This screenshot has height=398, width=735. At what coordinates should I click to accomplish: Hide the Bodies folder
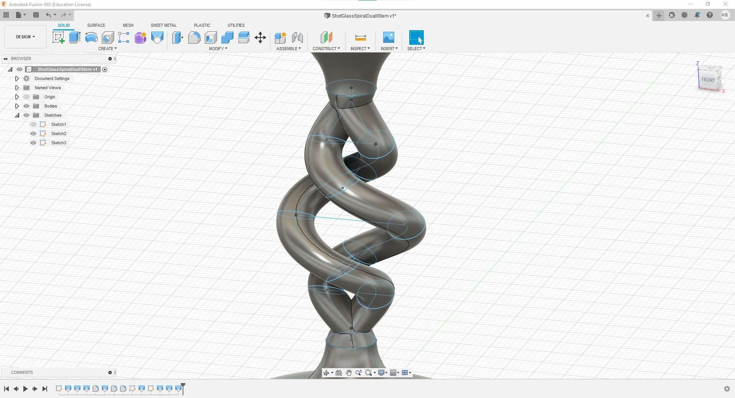pyautogui.click(x=26, y=106)
